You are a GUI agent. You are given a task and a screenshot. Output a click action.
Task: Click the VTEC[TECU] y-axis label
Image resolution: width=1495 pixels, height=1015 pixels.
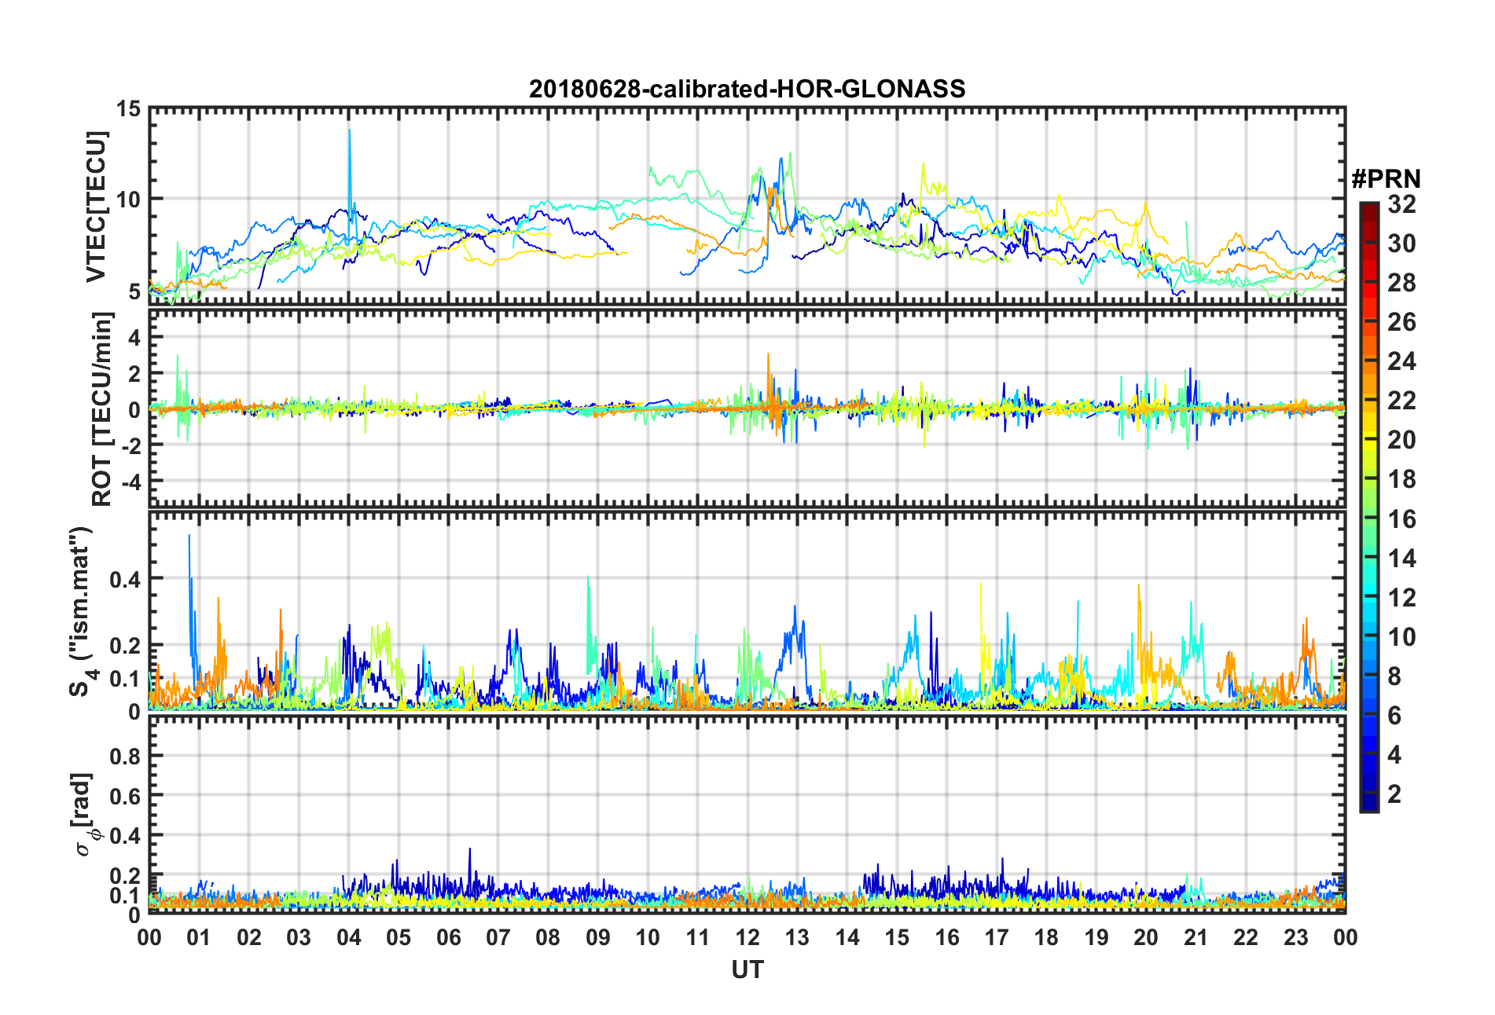click(96, 207)
